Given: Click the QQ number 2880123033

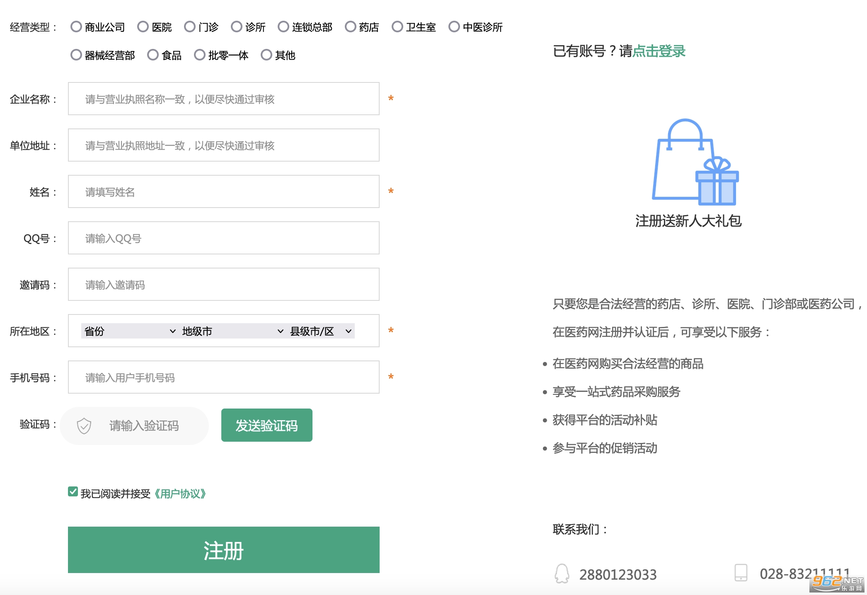Looking at the screenshot, I should (618, 575).
